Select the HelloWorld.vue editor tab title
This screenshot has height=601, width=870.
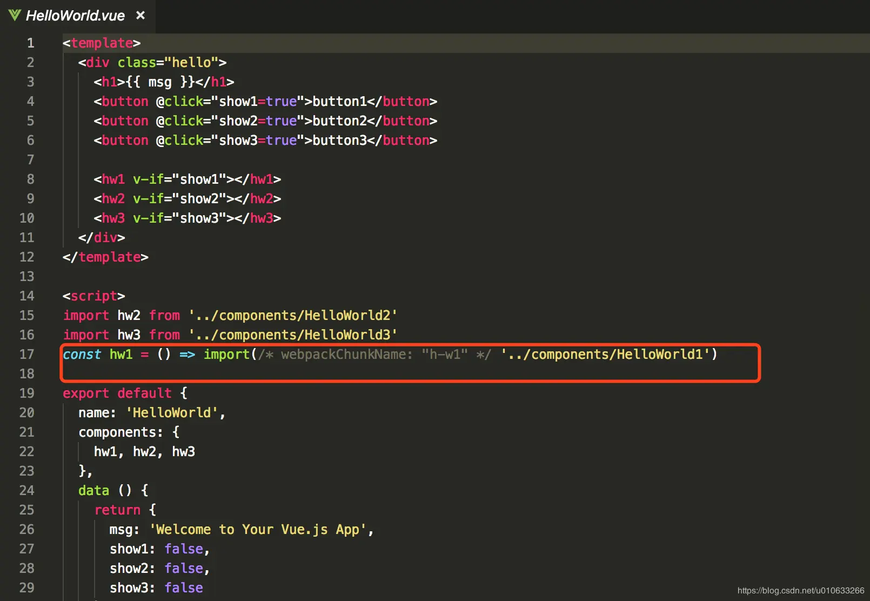(x=75, y=16)
